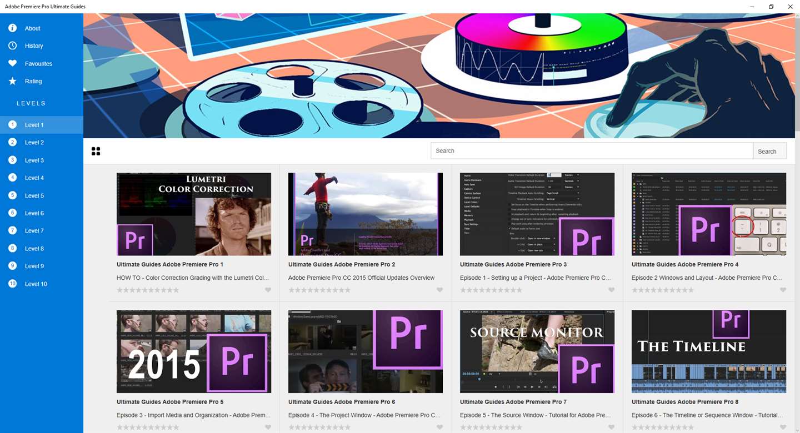Viewport: 800px width, 433px height.
Task: Open the Premiere Pro 6 project window thumbnail
Action: coord(366,351)
